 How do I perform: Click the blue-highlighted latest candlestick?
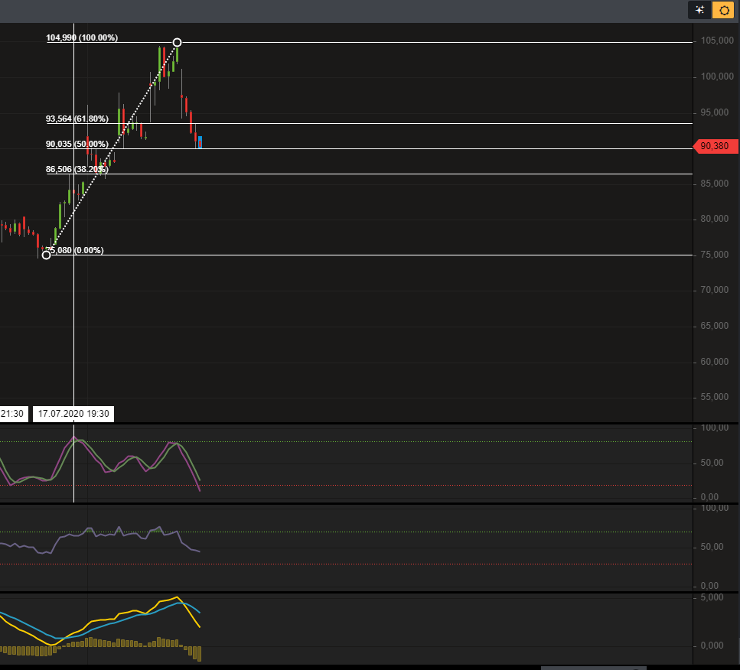pos(200,142)
